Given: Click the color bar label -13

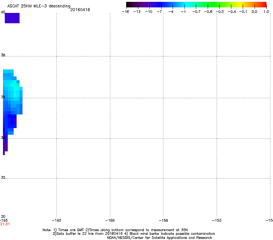Looking at the screenshot, I should pos(137,12).
